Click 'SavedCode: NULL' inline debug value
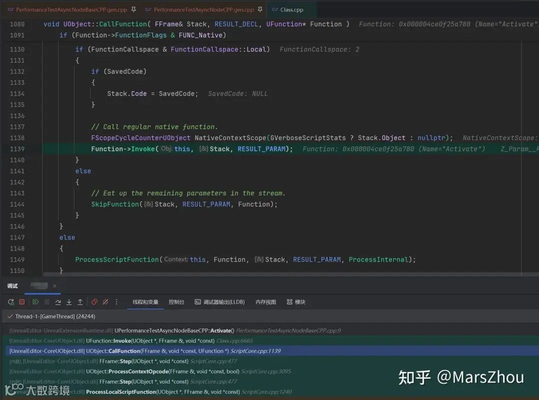 [238, 94]
